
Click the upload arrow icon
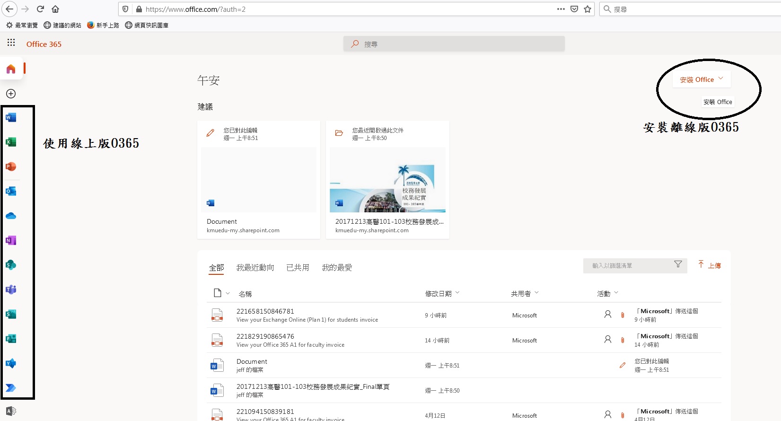[x=701, y=264]
